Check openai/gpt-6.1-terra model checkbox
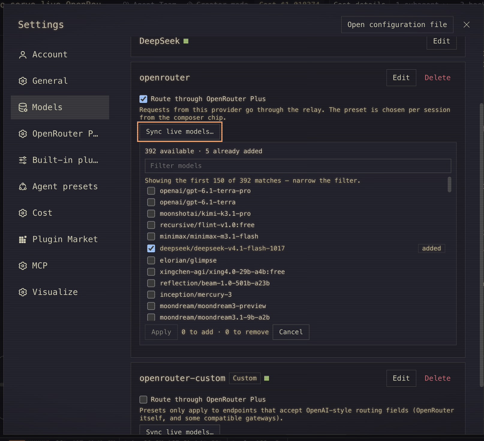The image size is (484, 441). point(151,202)
